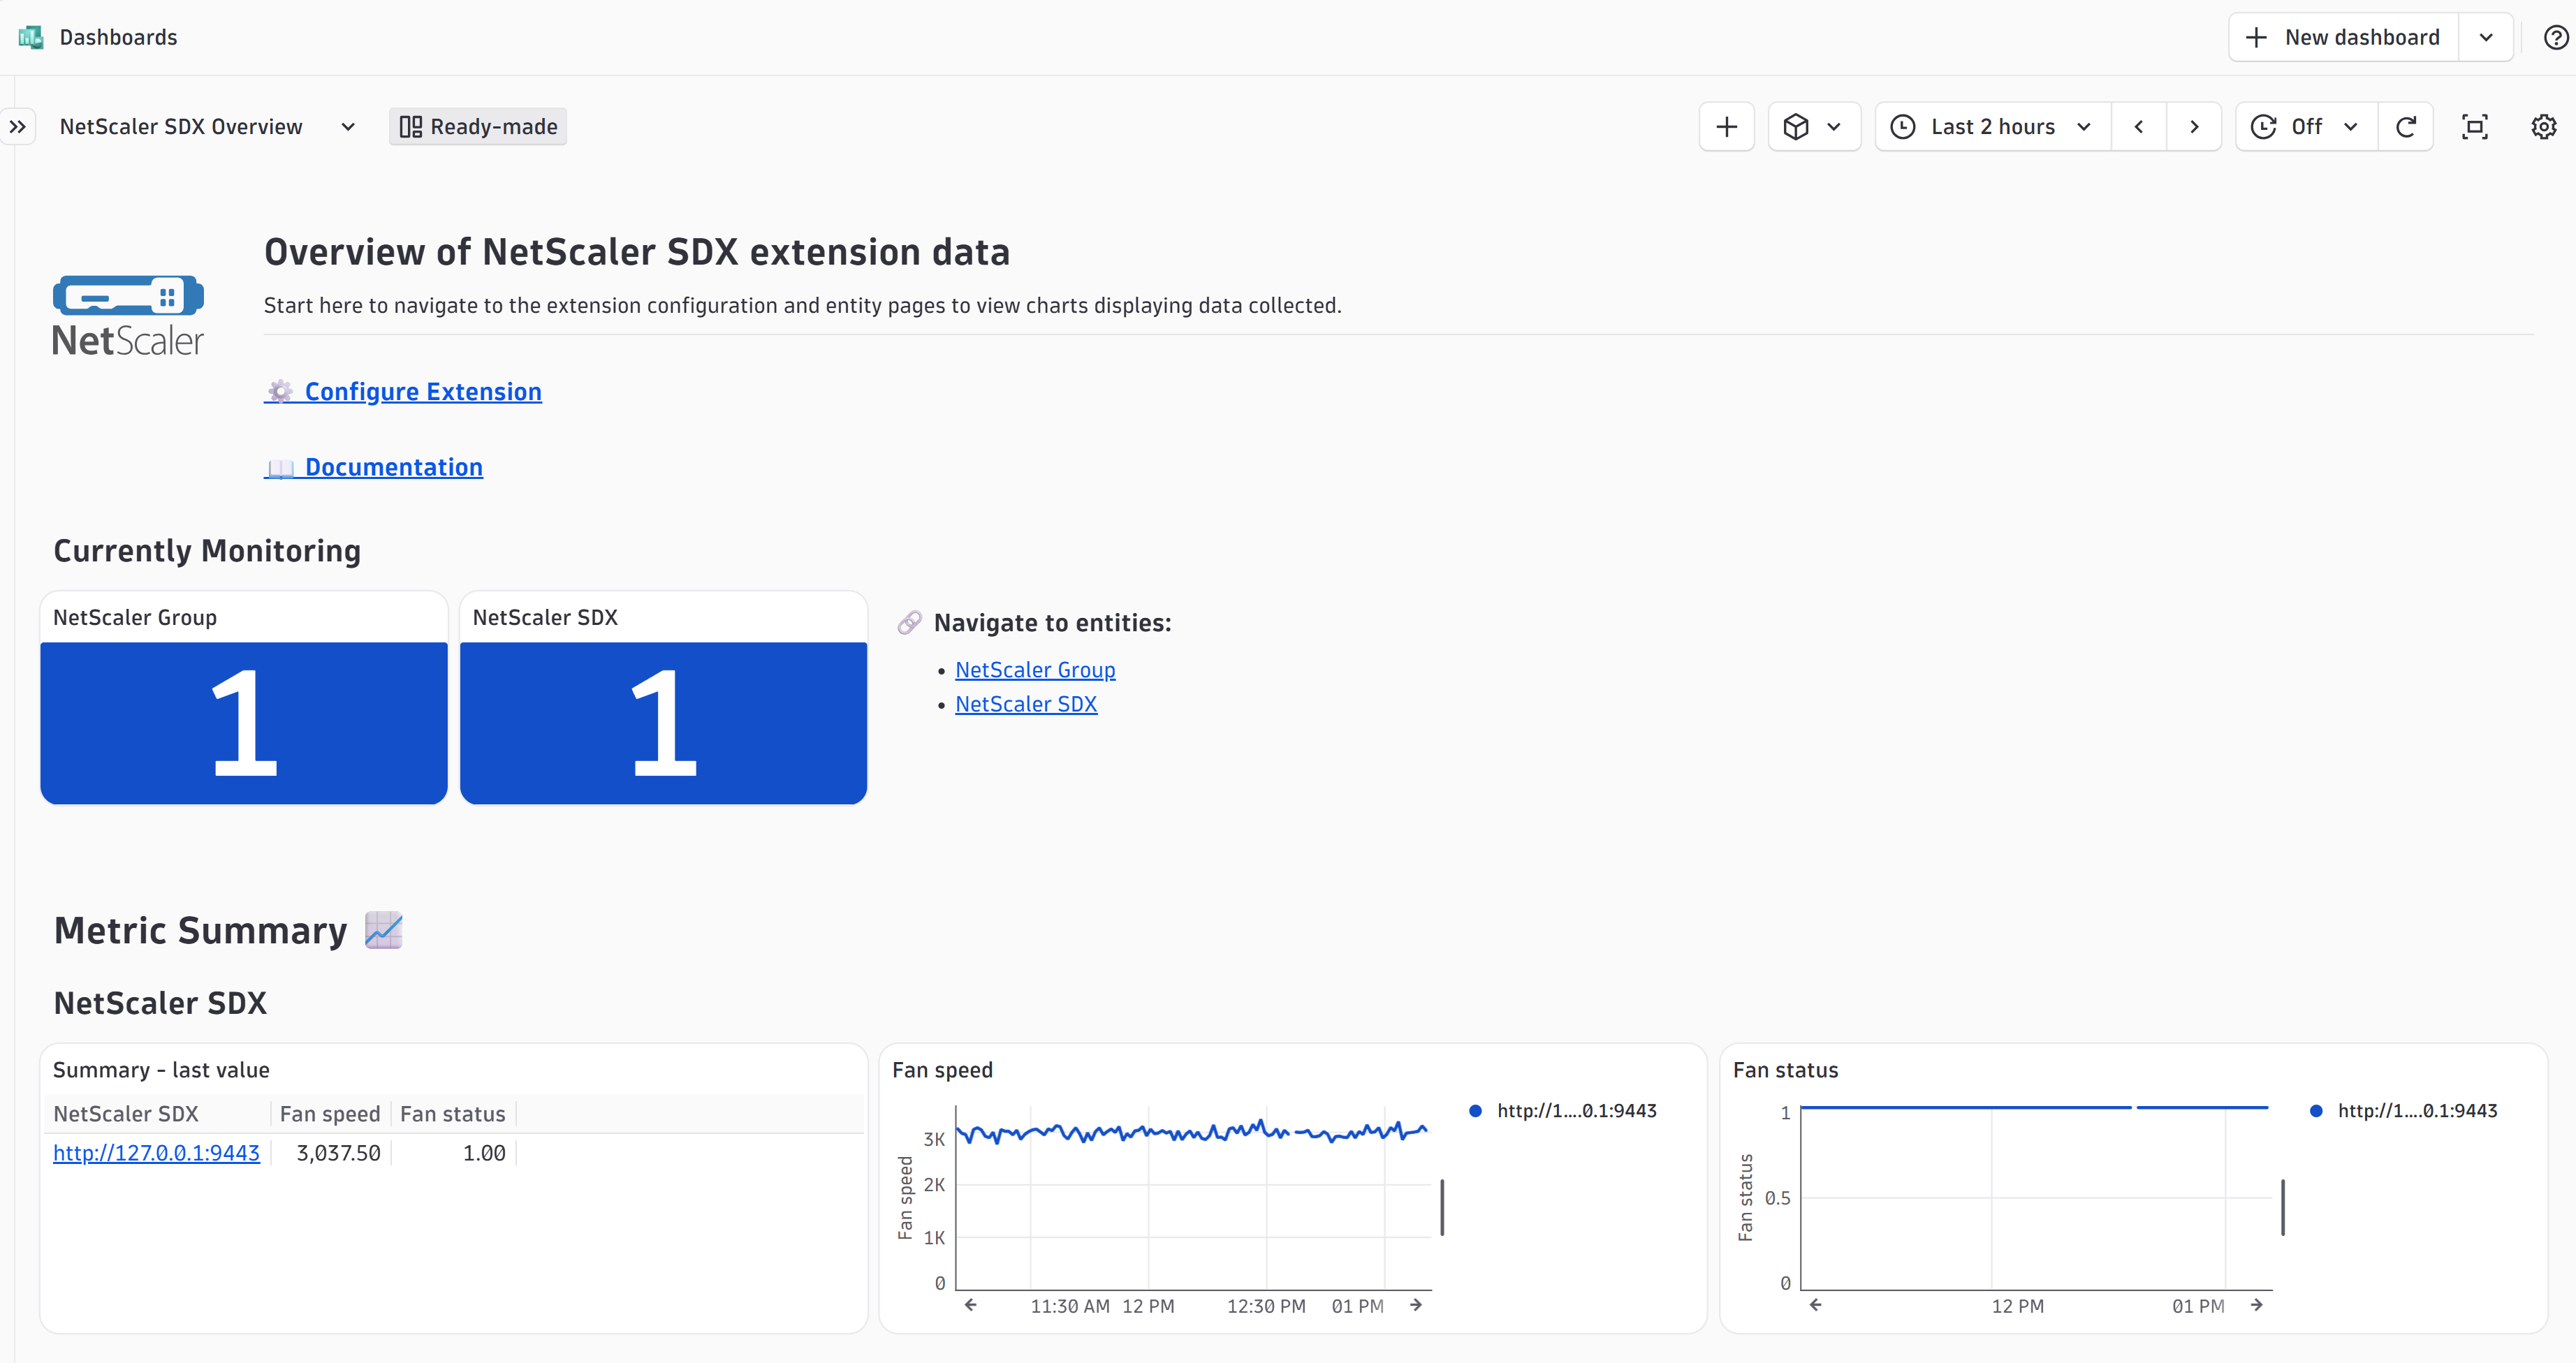The width and height of the screenshot is (2576, 1363).
Task: Navigate to NetScaler Group entity link
Action: click(1035, 670)
